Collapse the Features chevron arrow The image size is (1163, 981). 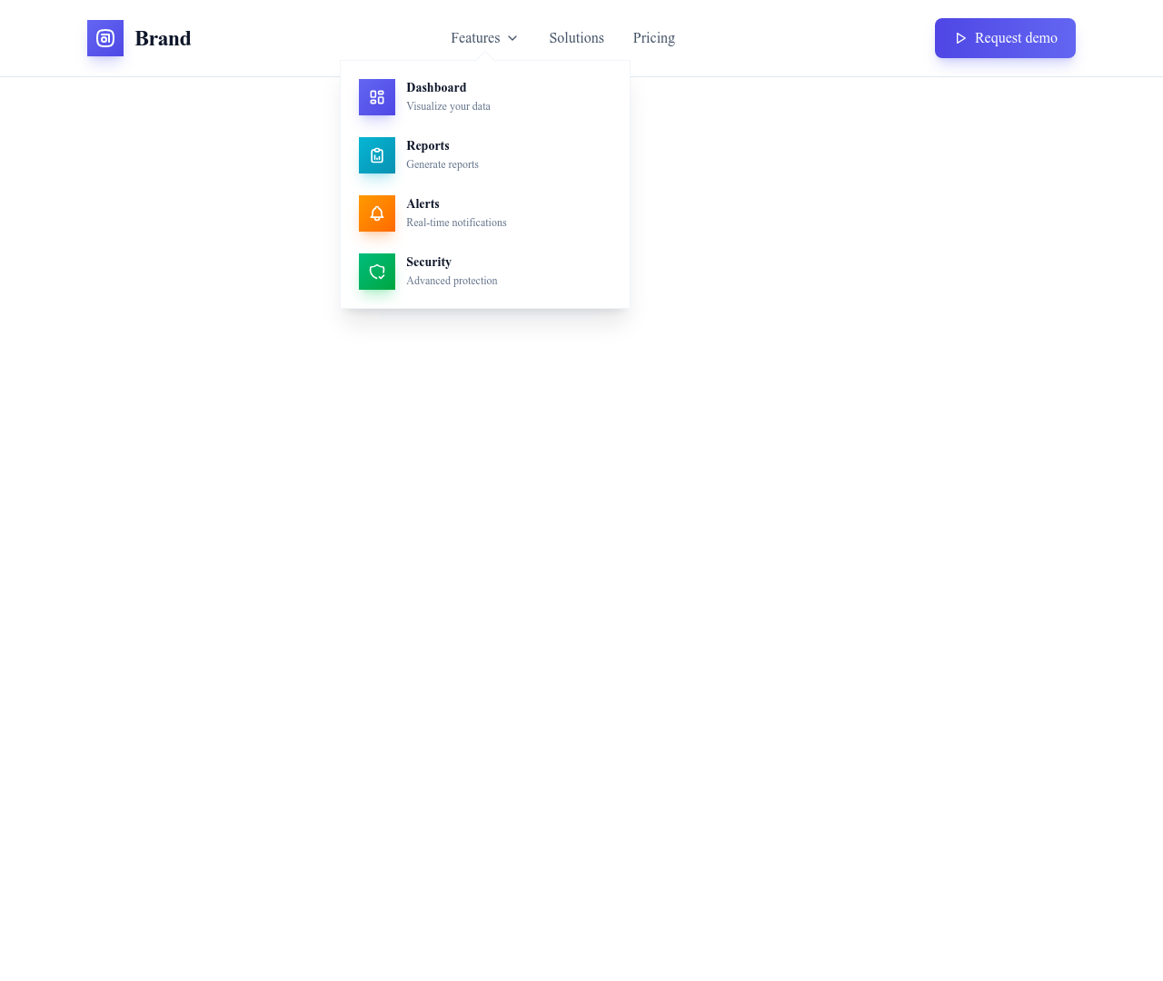pyautogui.click(x=512, y=38)
